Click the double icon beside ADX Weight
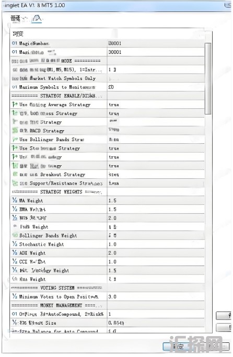 [x=15, y=253]
